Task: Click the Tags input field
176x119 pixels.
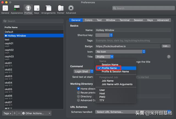Action: [133, 40]
